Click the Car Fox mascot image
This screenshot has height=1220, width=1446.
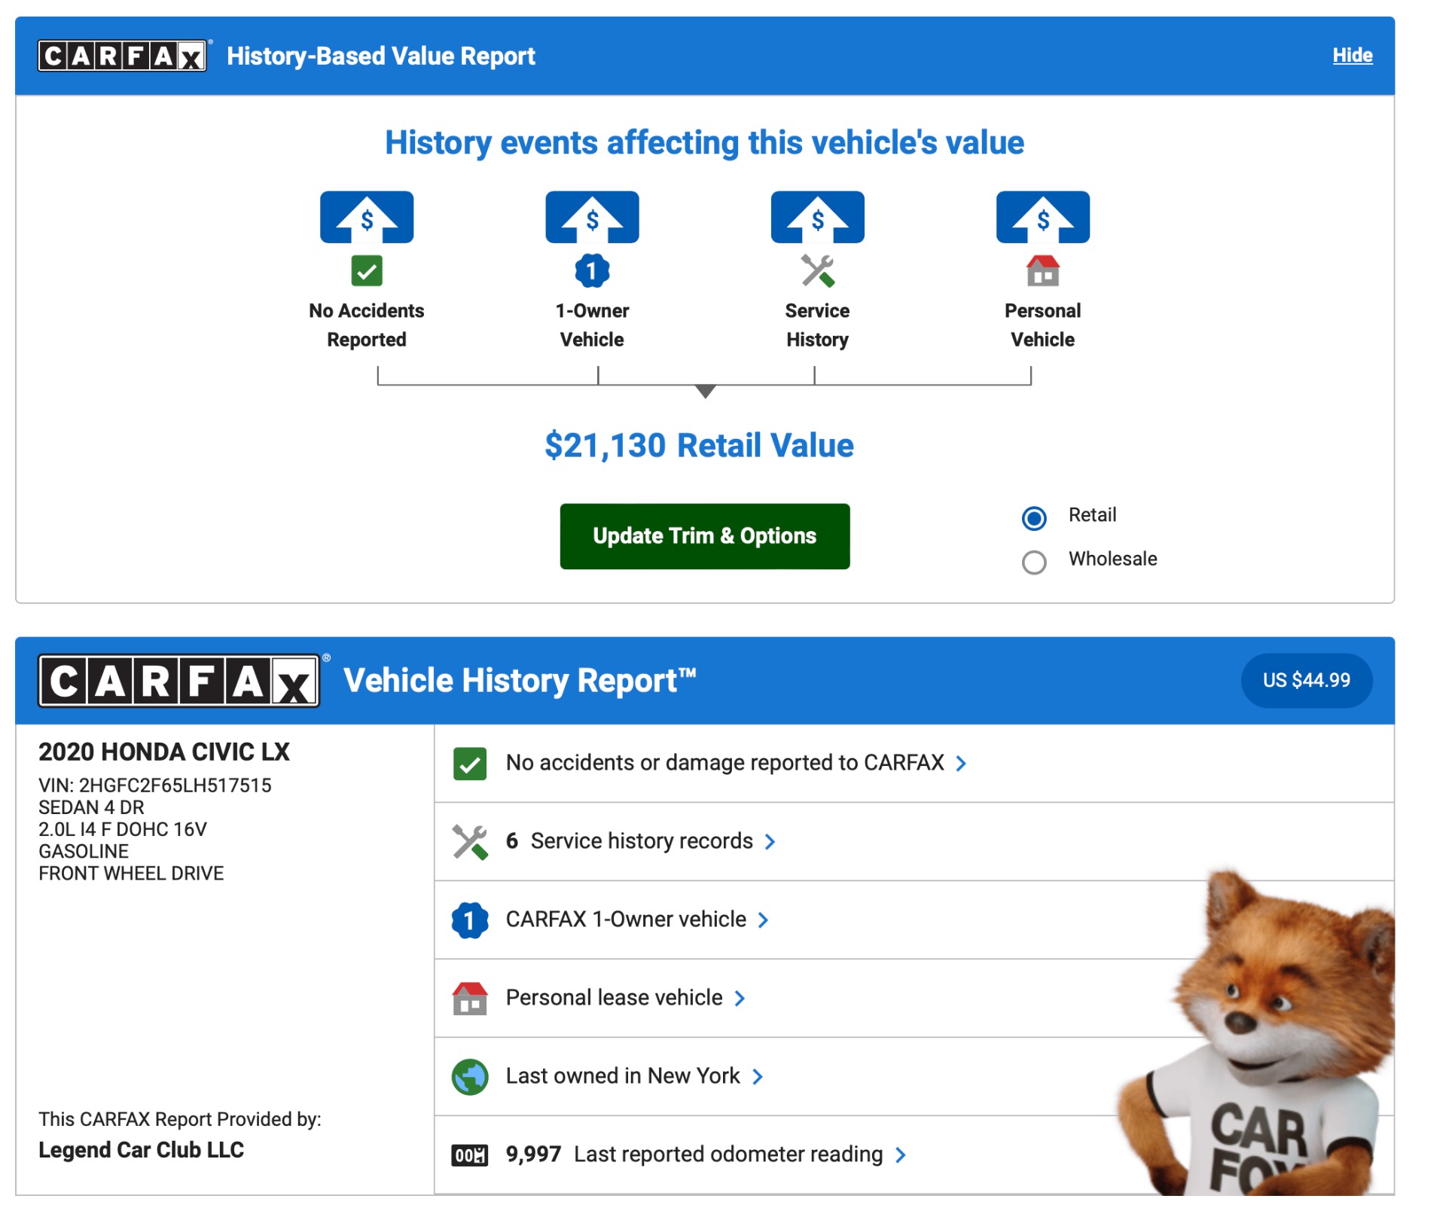(1256, 1033)
